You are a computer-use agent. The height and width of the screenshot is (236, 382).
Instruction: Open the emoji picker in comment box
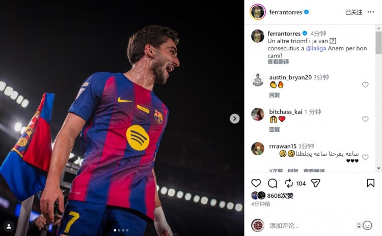tap(367, 225)
